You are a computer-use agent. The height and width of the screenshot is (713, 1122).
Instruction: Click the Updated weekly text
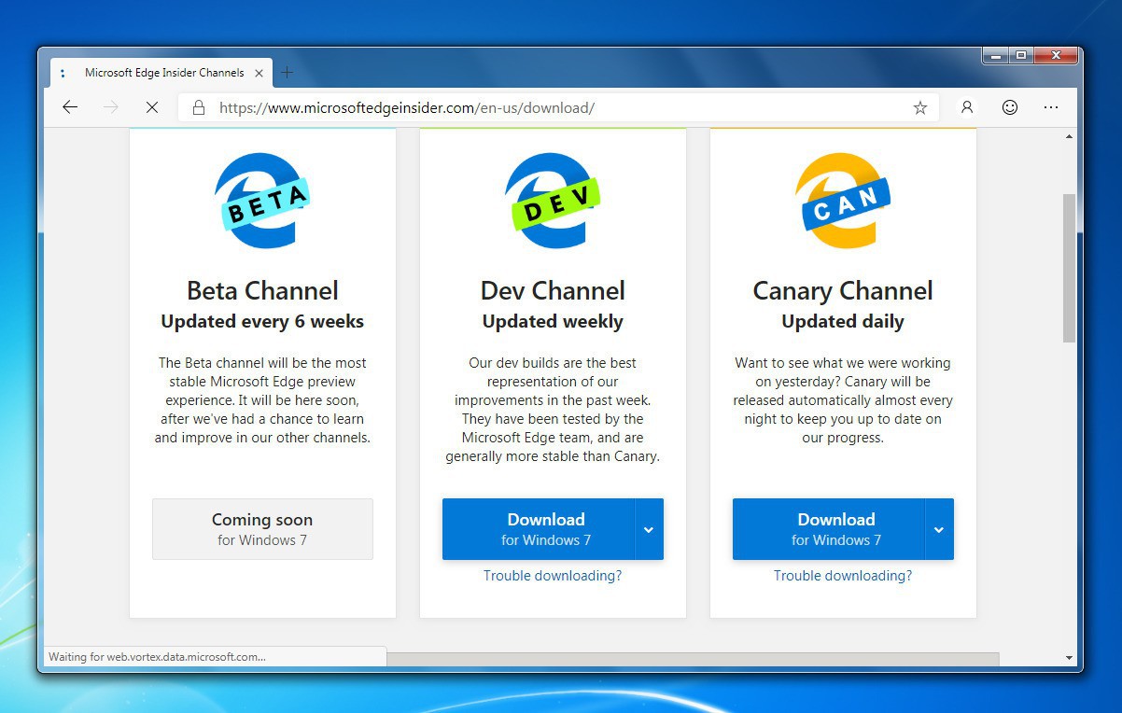pyautogui.click(x=553, y=321)
